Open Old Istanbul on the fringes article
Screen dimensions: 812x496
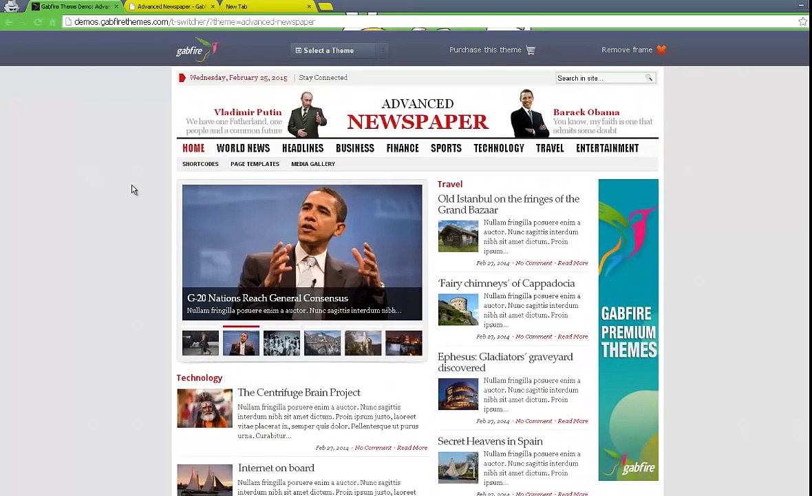(x=509, y=204)
